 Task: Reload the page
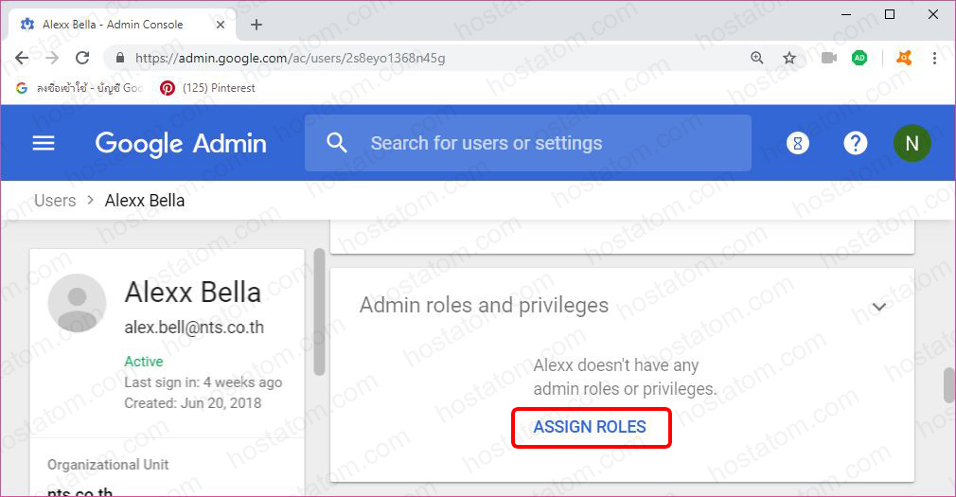(82, 58)
